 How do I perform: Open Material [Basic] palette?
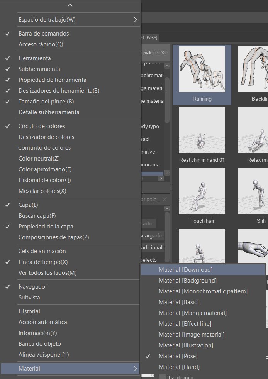coord(203,302)
